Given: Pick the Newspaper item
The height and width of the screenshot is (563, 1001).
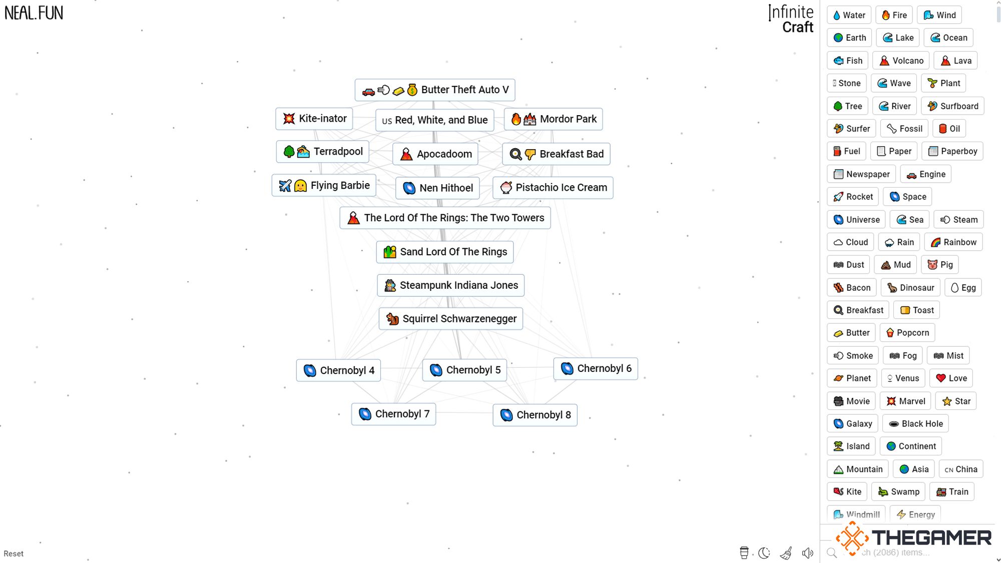Looking at the screenshot, I should [x=861, y=174].
